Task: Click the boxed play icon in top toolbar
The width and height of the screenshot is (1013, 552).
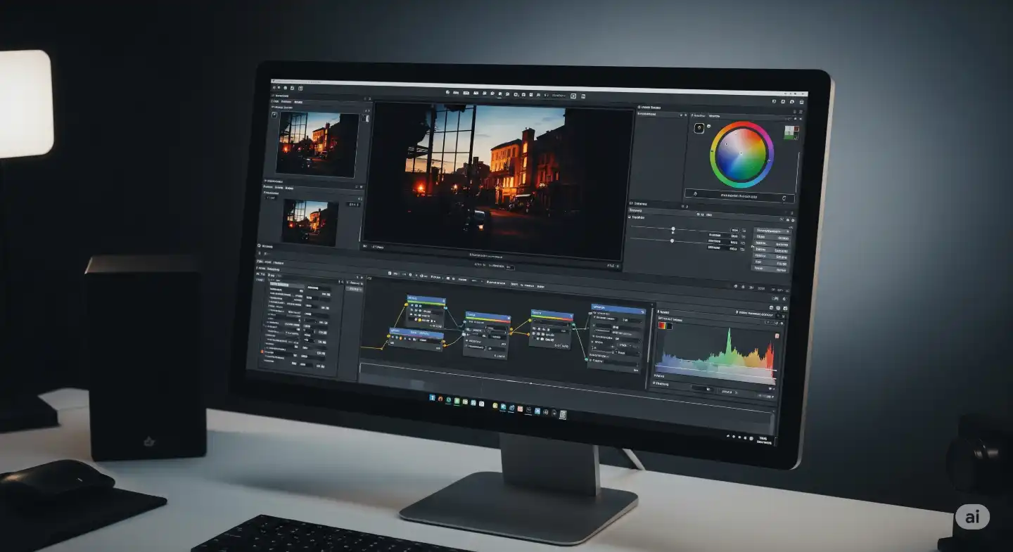Action: tap(573, 96)
